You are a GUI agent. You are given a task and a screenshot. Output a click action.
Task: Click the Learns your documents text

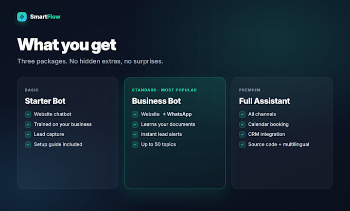[x=168, y=124]
